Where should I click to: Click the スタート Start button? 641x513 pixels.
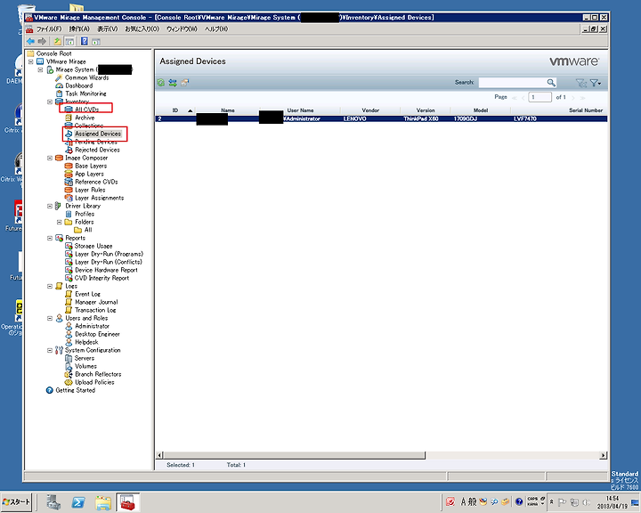pyautogui.click(x=16, y=502)
